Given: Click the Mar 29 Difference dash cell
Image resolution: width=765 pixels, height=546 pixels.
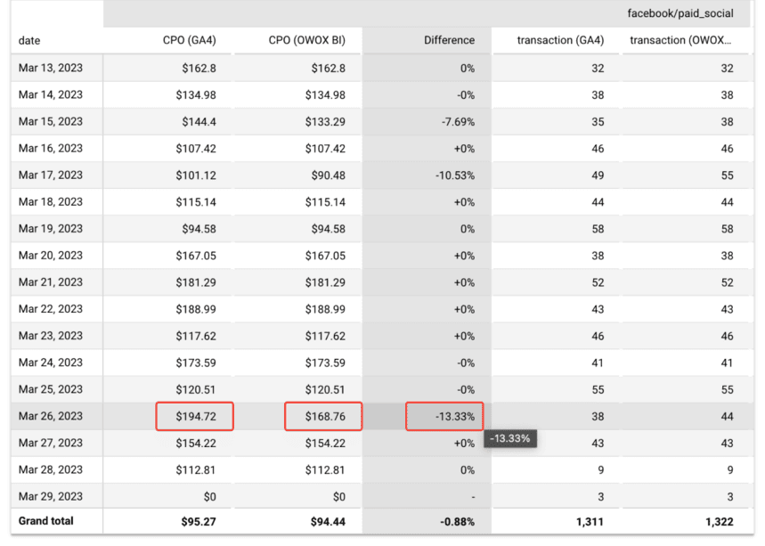Looking at the screenshot, I should point(473,497).
